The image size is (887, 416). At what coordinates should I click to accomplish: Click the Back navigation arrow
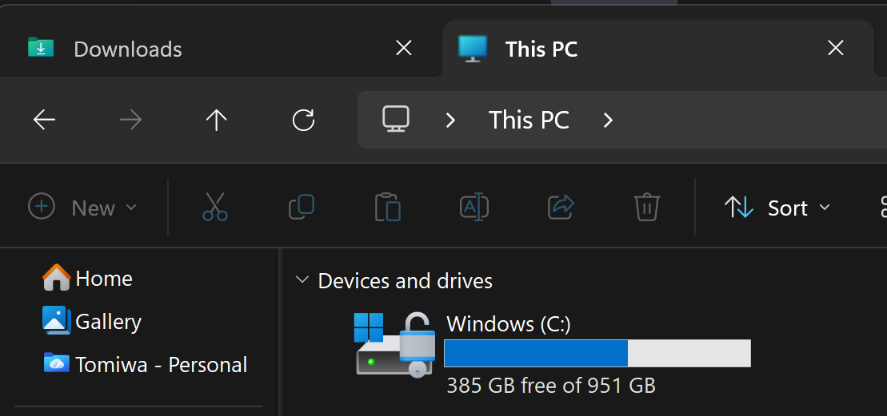point(44,120)
